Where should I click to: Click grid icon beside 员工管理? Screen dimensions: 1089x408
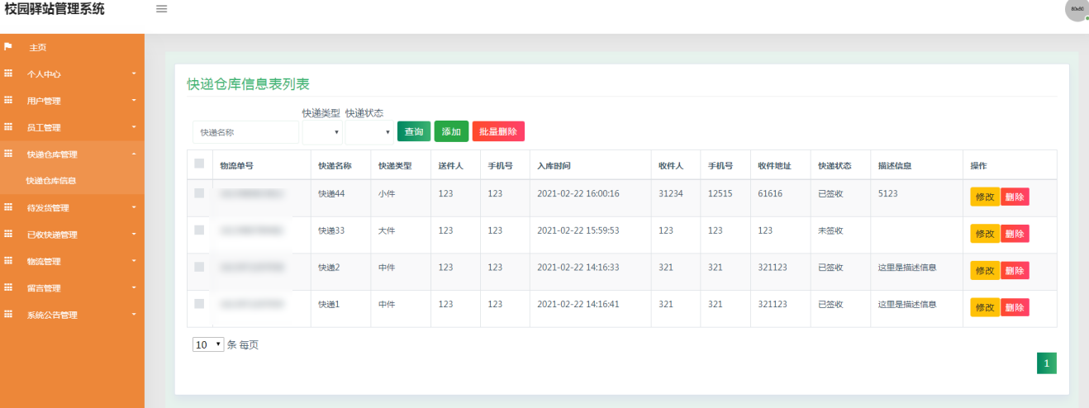[8, 127]
